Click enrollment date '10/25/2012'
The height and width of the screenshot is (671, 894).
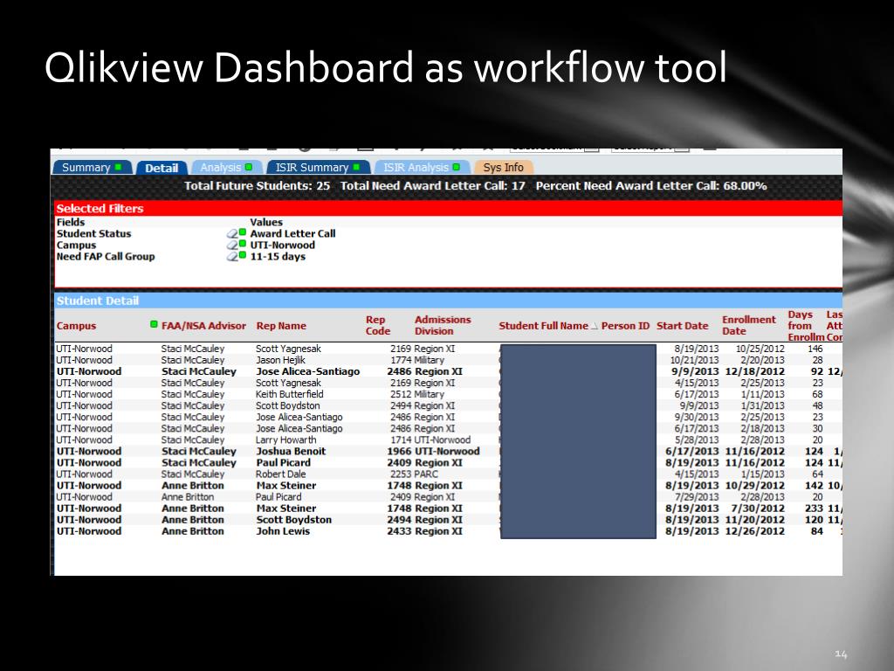click(x=760, y=349)
